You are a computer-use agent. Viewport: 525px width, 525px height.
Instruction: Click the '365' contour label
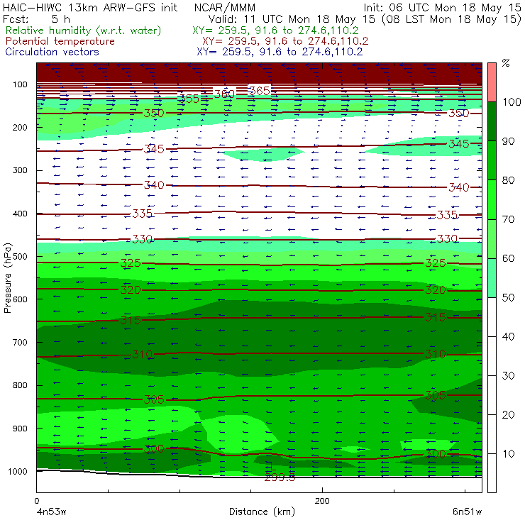[260, 91]
